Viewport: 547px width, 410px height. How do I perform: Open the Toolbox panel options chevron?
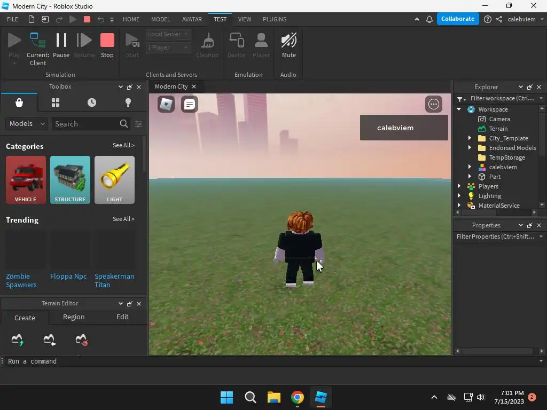[x=120, y=87]
